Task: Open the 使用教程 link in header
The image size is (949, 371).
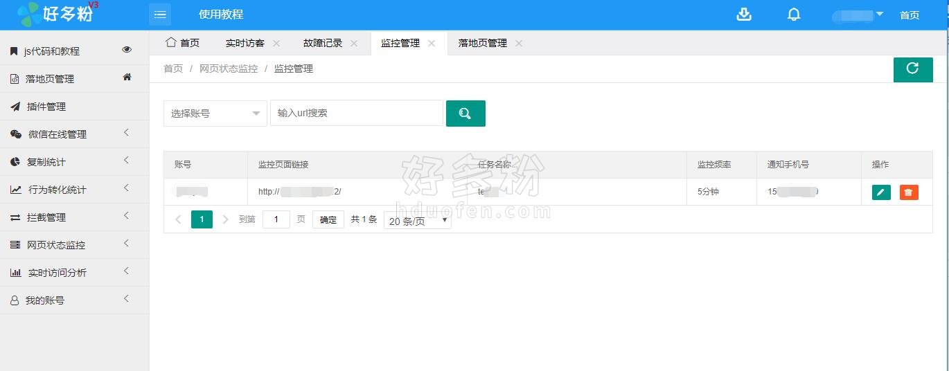Action: pos(221,15)
